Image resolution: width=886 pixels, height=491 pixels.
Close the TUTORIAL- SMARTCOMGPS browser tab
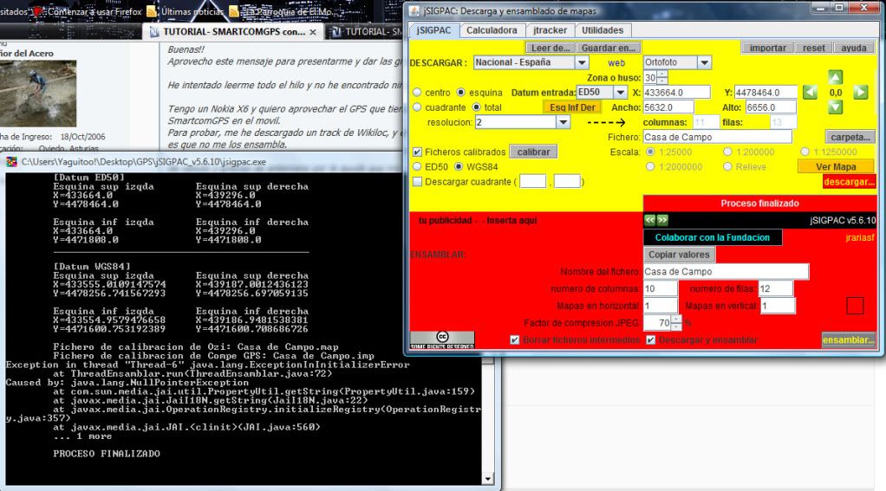313,32
